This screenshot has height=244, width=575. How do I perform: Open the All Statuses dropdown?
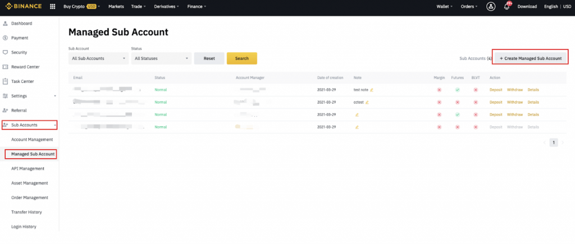tap(161, 58)
